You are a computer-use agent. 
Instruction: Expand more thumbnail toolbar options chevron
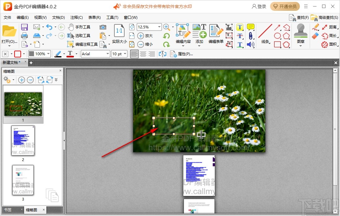pos(56,80)
